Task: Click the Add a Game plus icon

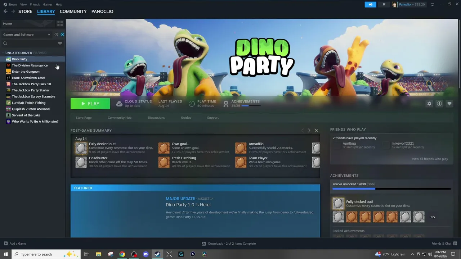Action: 5,244
